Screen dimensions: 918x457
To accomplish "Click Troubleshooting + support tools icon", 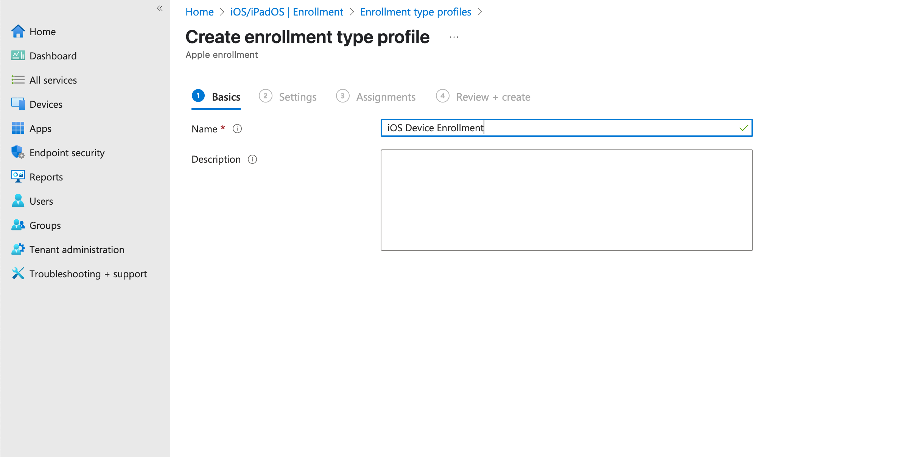I will 18,274.
